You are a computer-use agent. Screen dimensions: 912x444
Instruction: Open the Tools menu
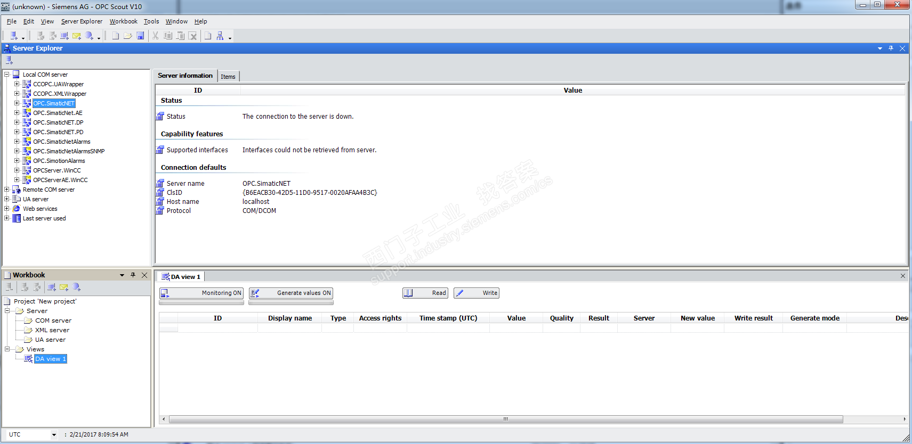tap(151, 21)
